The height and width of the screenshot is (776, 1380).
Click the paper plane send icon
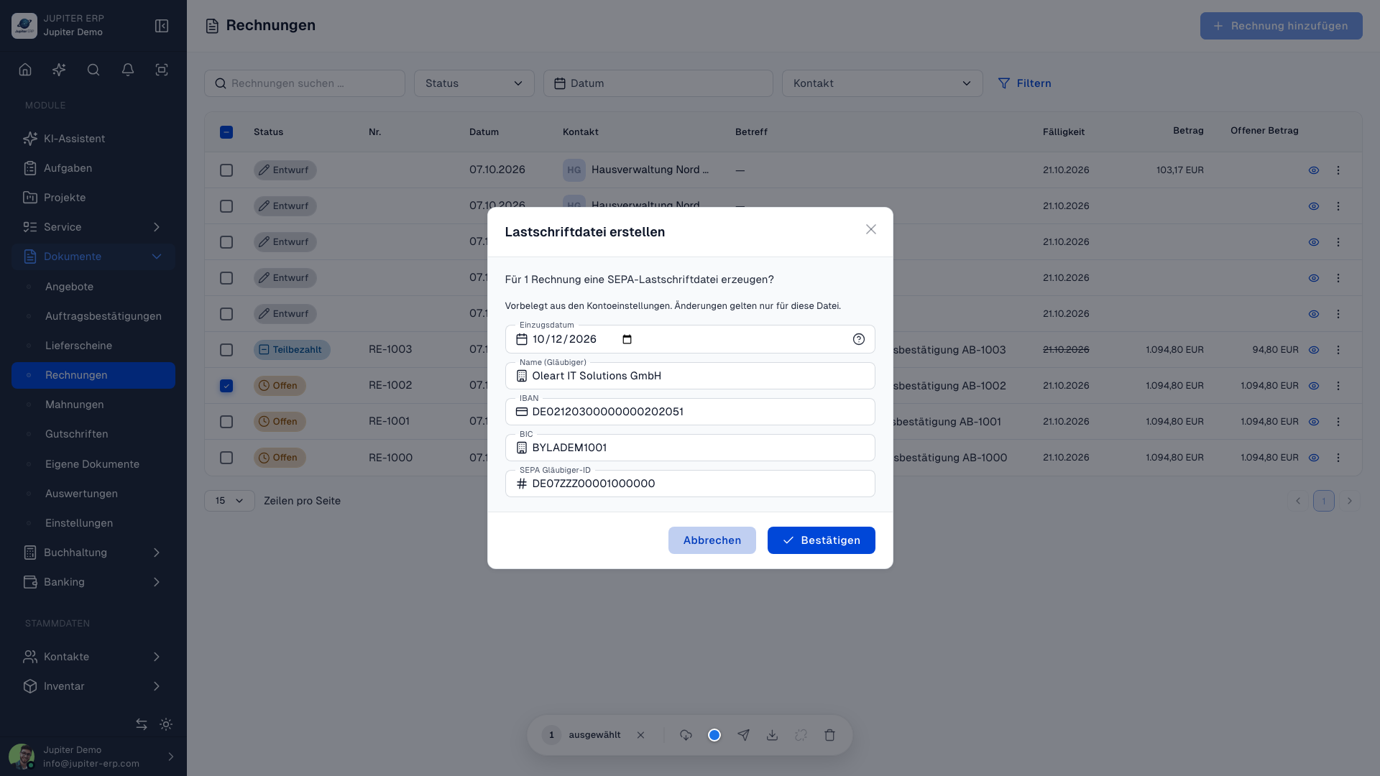743,735
